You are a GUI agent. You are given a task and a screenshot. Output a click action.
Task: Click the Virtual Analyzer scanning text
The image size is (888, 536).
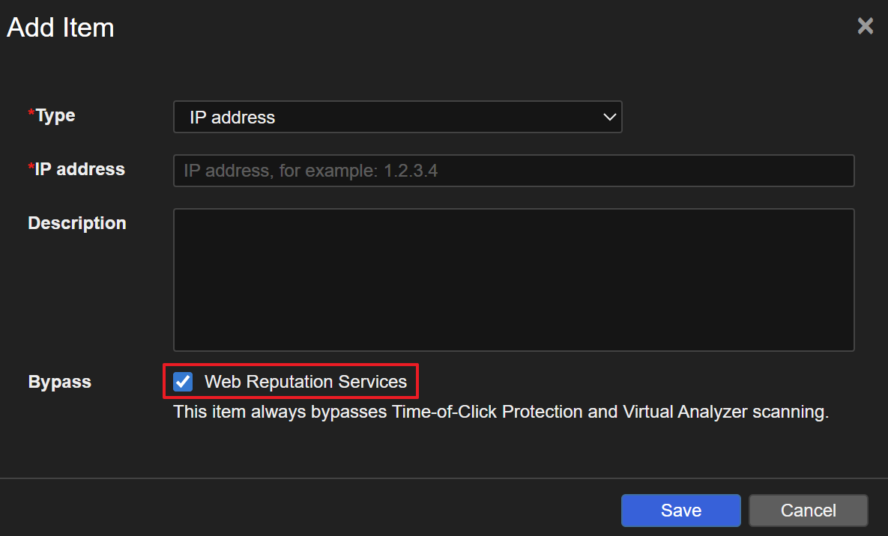(725, 412)
